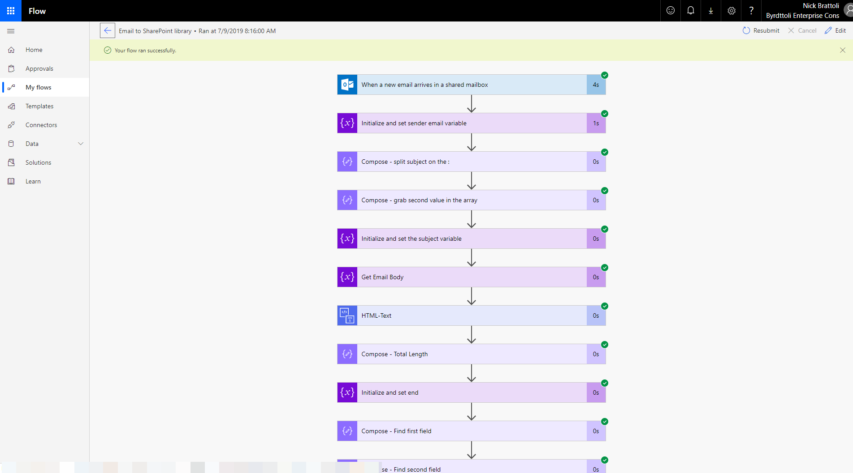
Task: Expand 'Initialize and set the subject variable' step
Action: 472,239
